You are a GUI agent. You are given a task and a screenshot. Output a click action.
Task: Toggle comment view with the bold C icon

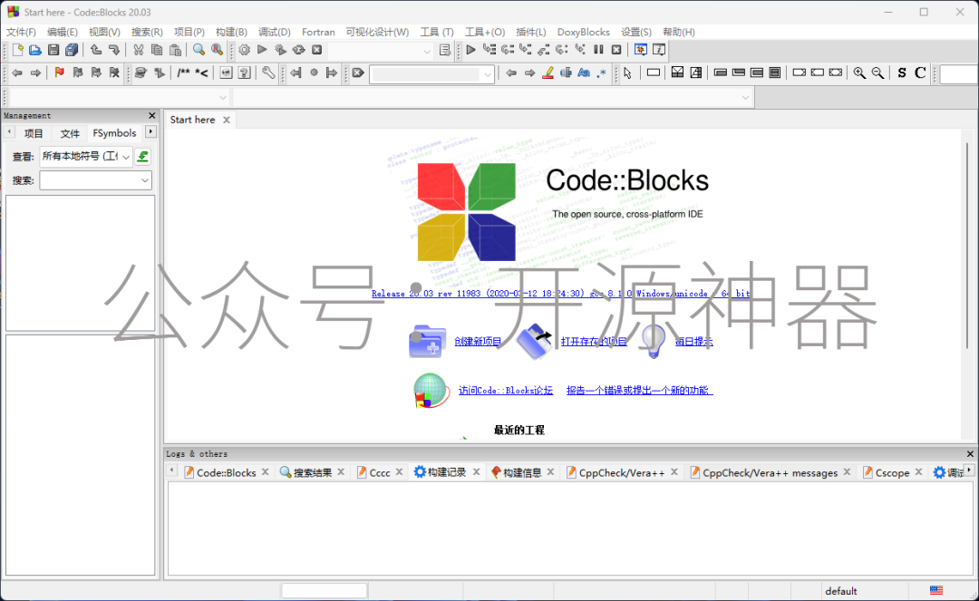click(920, 73)
